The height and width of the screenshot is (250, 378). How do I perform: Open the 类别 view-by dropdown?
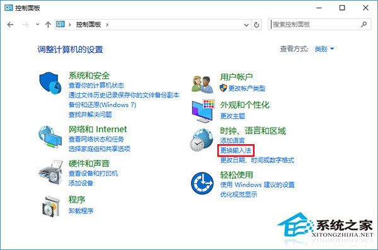click(x=324, y=49)
